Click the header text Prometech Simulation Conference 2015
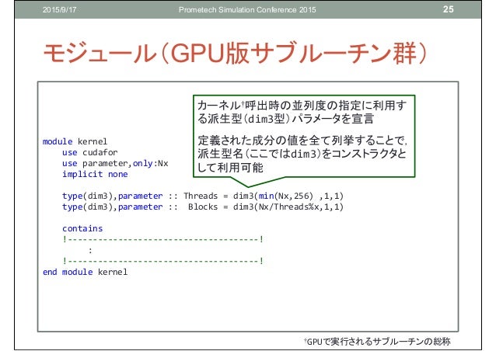 pyautogui.click(x=247, y=10)
